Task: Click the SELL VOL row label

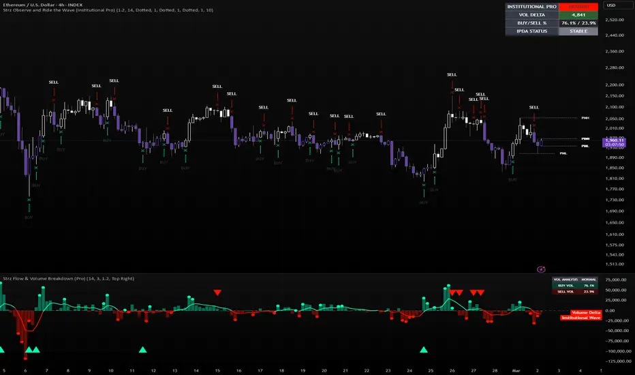Action: coord(566,292)
